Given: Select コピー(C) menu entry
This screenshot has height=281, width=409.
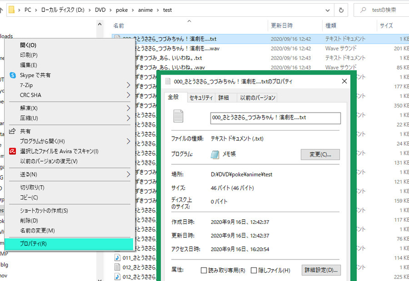Looking at the screenshot, I should [29, 197].
